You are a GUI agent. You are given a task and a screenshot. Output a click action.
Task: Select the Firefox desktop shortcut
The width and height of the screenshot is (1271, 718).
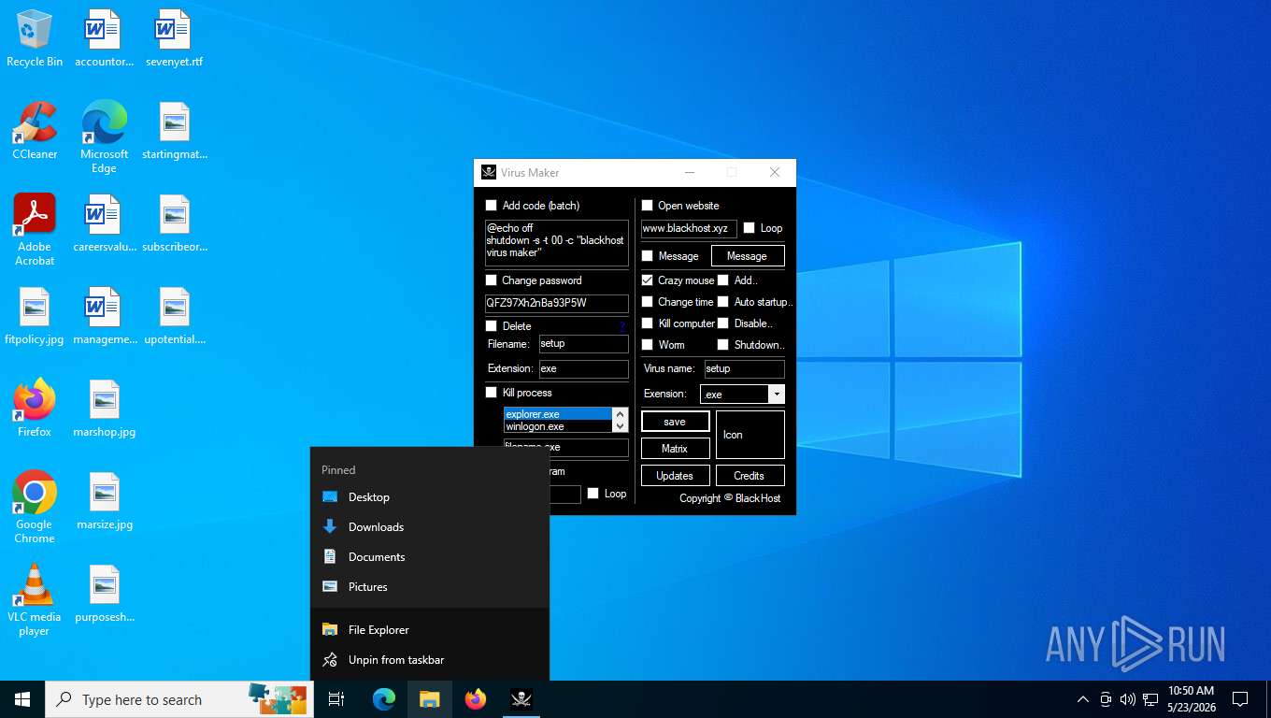tap(35, 409)
